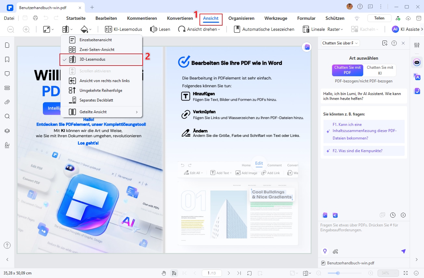Click the lightbulb prompt icon in chat
This screenshot has height=278, width=424.
324,251
